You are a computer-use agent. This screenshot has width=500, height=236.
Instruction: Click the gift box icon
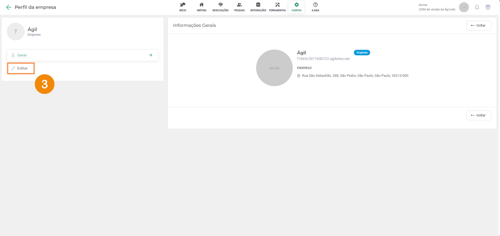[x=488, y=7]
